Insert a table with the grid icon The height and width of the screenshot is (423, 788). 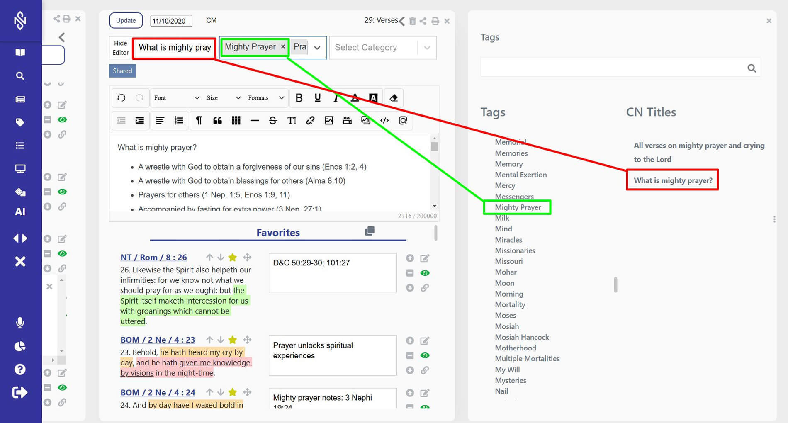click(x=236, y=121)
